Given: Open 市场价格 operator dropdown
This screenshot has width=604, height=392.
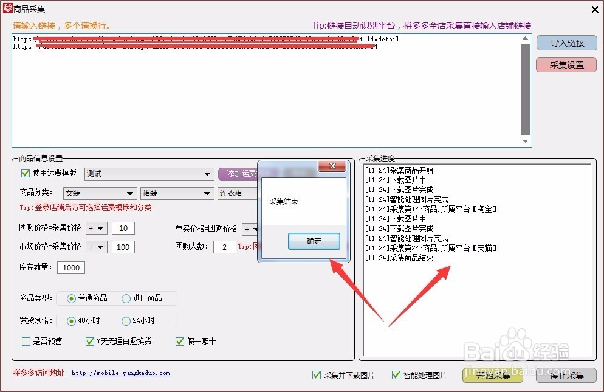Looking at the screenshot, I should (x=96, y=247).
